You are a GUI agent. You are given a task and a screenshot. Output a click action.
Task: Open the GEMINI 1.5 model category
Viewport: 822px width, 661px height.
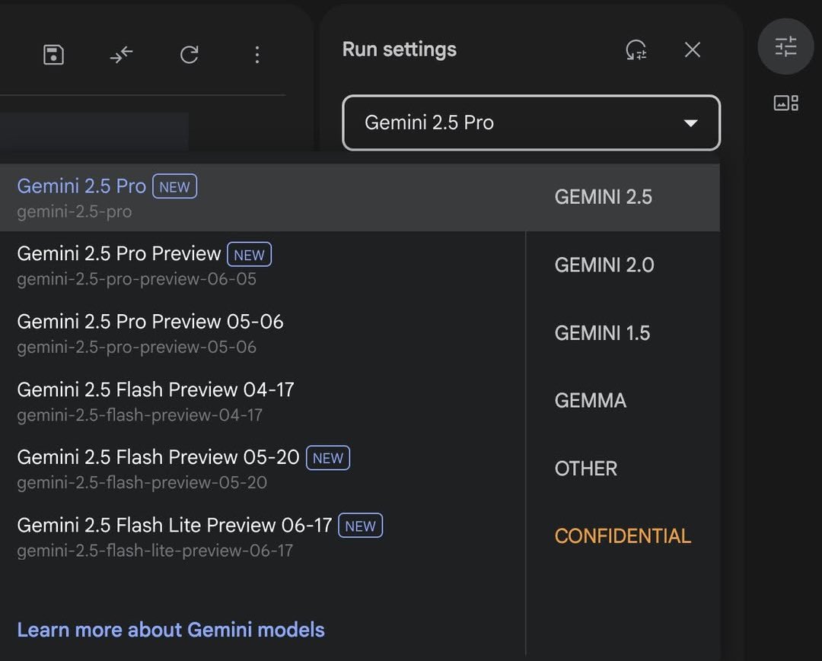pyautogui.click(x=601, y=332)
